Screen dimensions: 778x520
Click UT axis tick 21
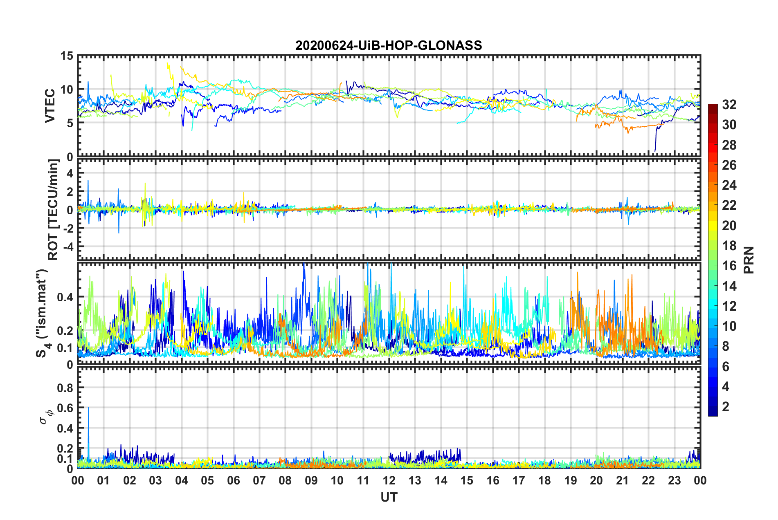(x=623, y=480)
